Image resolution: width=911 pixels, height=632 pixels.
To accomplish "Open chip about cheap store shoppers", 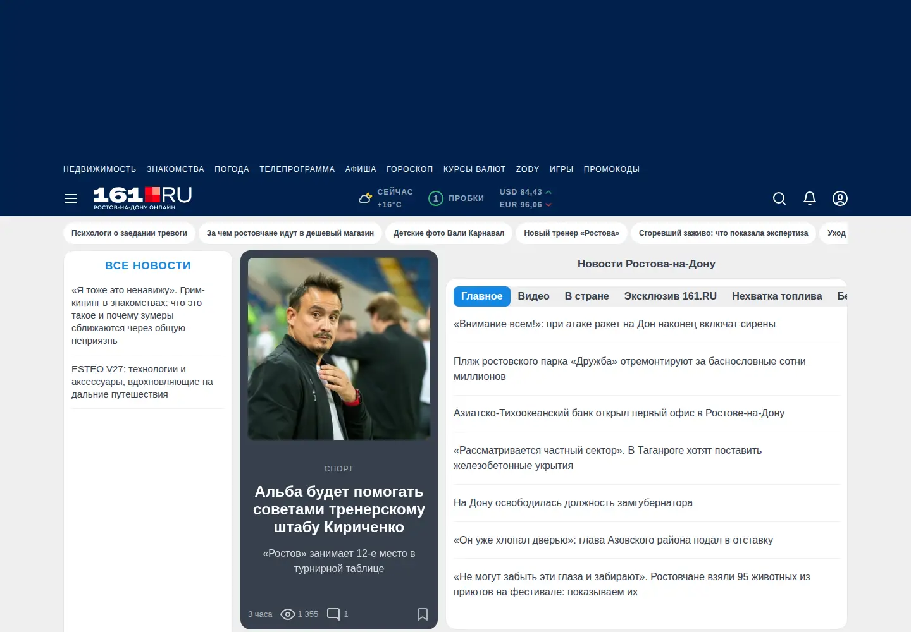I will (290, 233).
